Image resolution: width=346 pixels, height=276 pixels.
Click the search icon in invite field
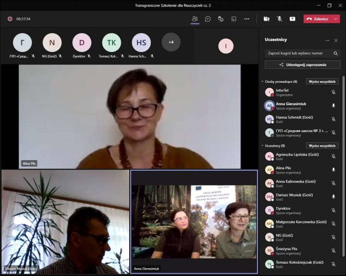(336, 53)
